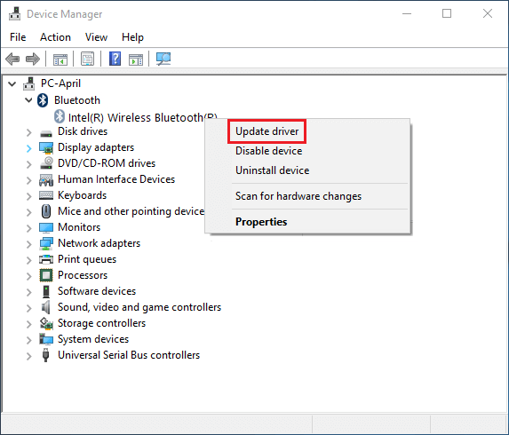Expand Universal Serial Bus controllers
Screen dimensions: 509x435
coord(29,356)
